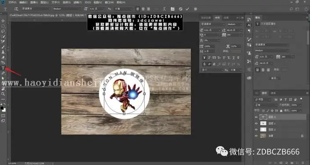Open layer blend mode dropdown
Viewport: 310px width, 165px height.
click(x=266, y=105)
